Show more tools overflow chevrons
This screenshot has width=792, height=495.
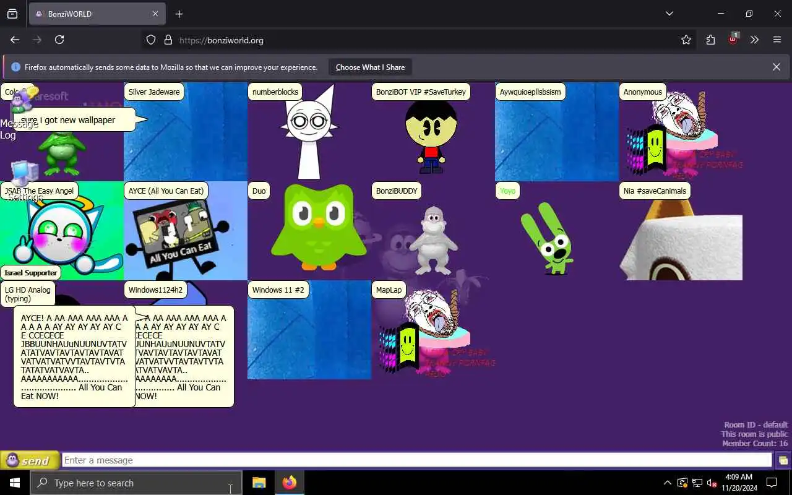point(754,40)
